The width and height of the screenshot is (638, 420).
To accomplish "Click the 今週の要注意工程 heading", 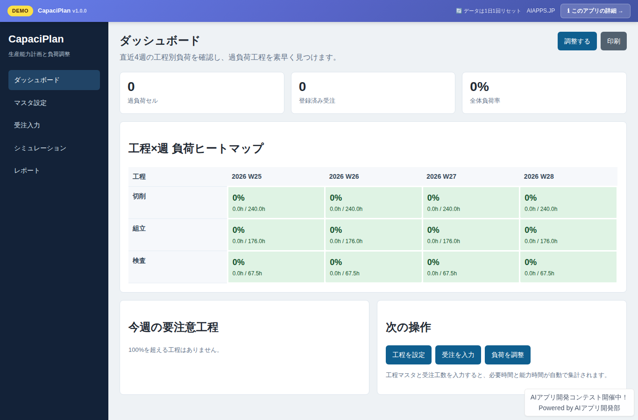I will (173, 327).
